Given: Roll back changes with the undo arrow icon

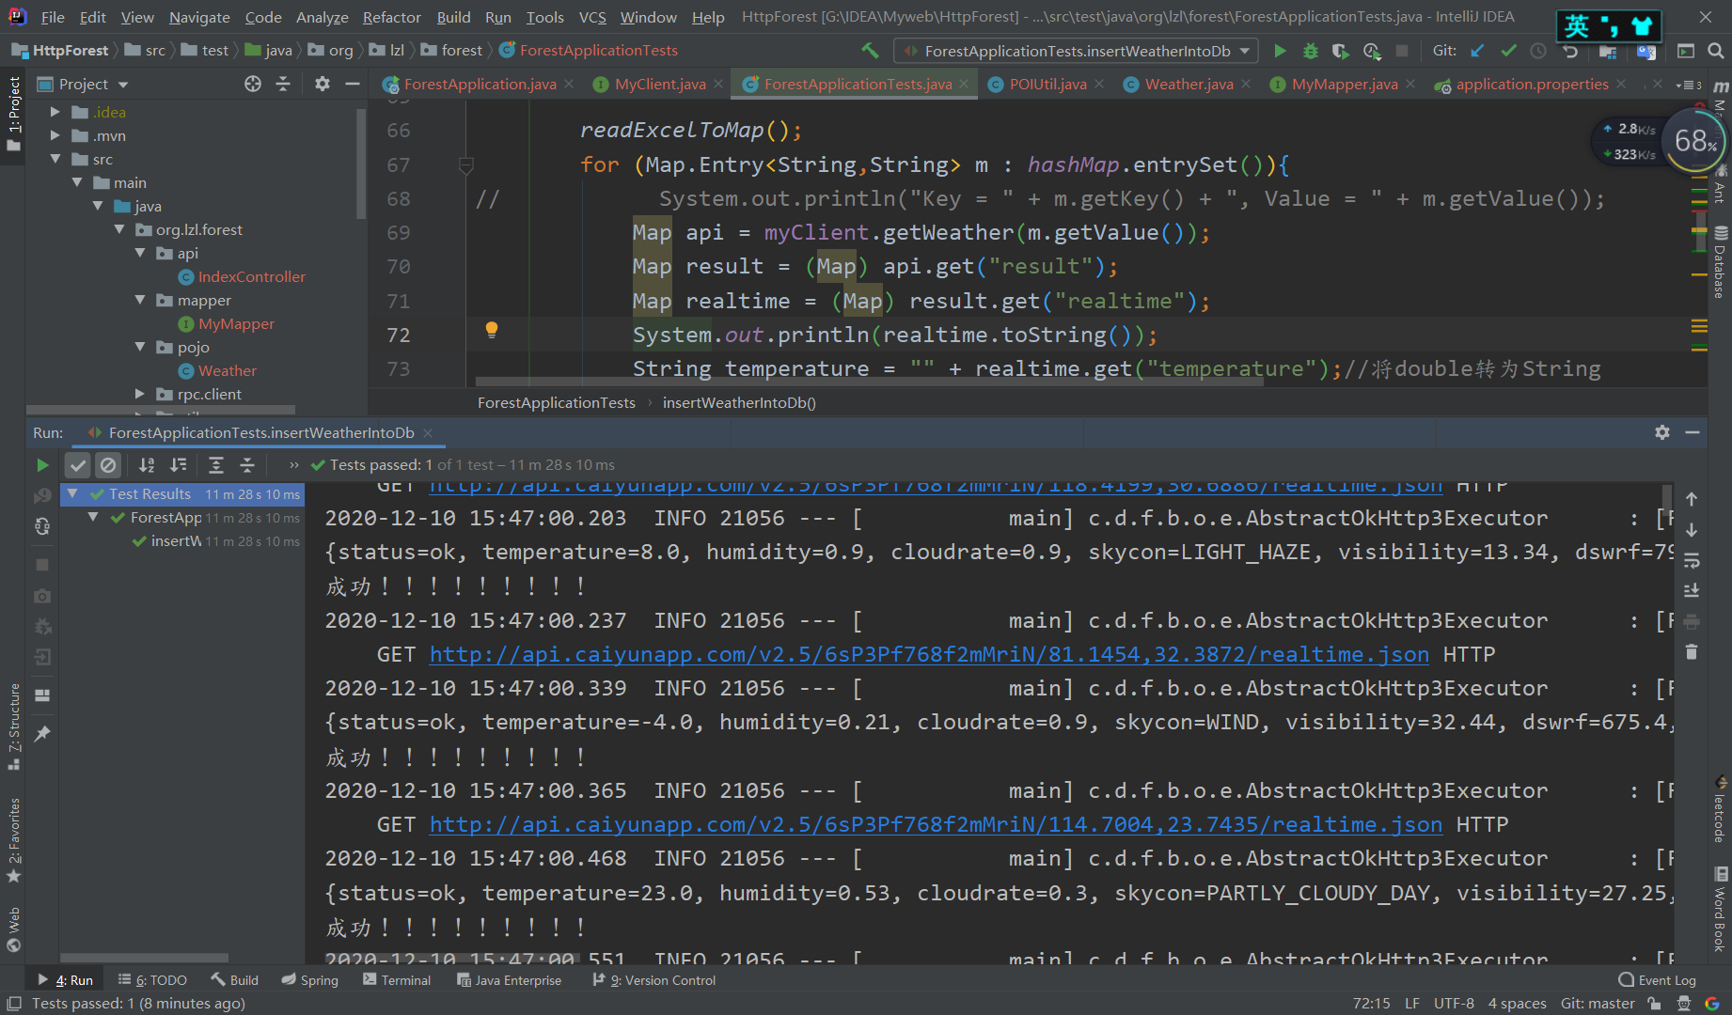Looking at the screenshot, I should (1569, 51).
